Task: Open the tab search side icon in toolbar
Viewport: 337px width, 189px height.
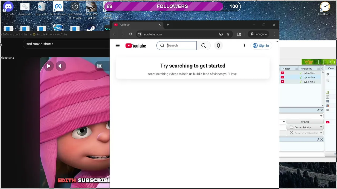Action: pyautogui.click(x=239, y=34)
